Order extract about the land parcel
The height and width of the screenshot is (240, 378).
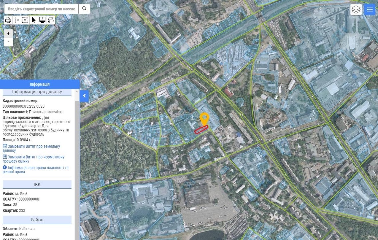[x=31, y=148]
